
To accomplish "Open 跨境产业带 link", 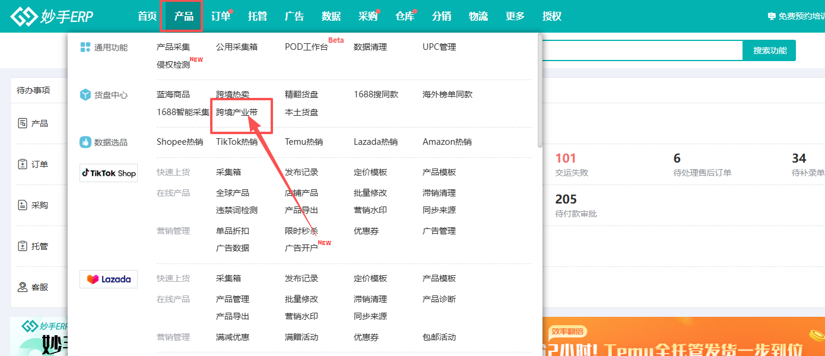I will click(237, 112).
